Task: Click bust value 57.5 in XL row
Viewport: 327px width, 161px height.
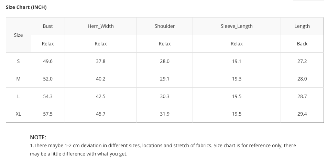Action: tap(48, 114)
